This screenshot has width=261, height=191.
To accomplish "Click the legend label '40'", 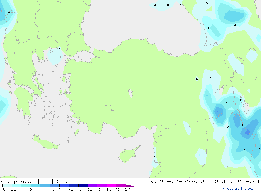I will 109,189.
